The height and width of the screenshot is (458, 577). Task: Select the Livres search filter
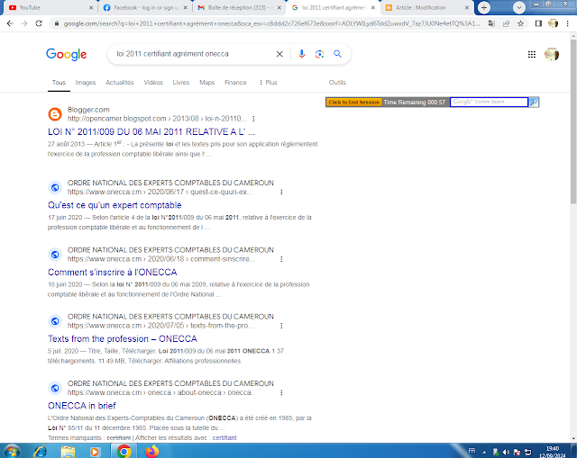(x=181, y=82)
